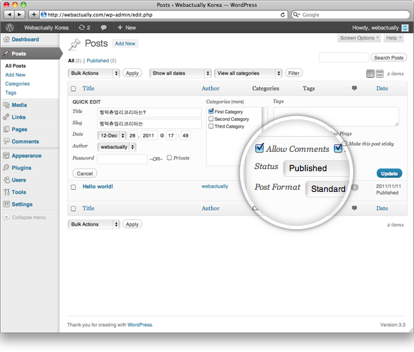Check the Second Category checkbox
Screen dimensions: 414x352
pyautogui.click(x=211, y=119)
